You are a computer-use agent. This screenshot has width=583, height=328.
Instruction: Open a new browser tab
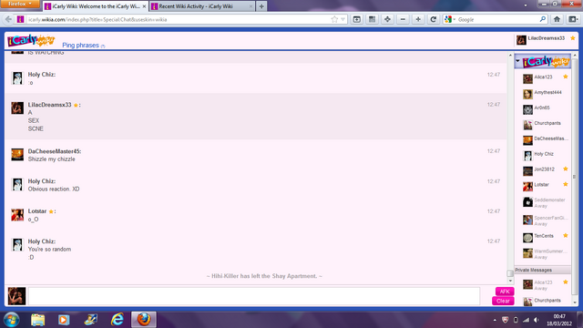[261, 6]
